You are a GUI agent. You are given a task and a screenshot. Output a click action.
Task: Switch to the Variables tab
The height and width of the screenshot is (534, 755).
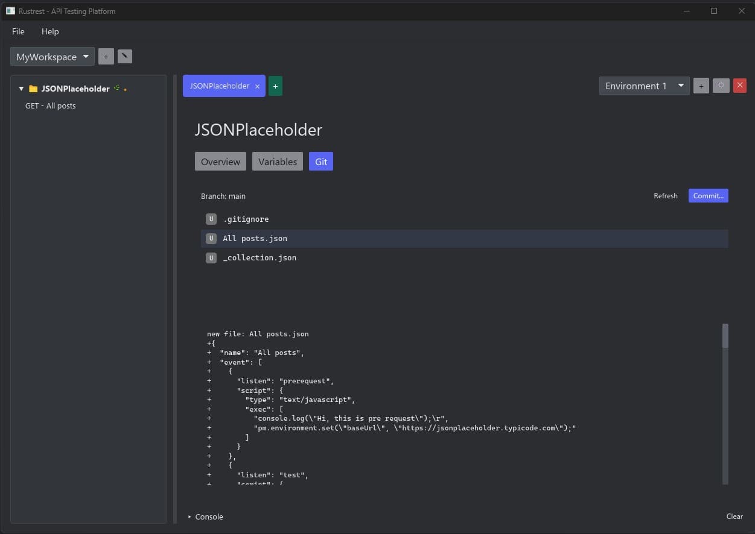click(x=278, y=162)
